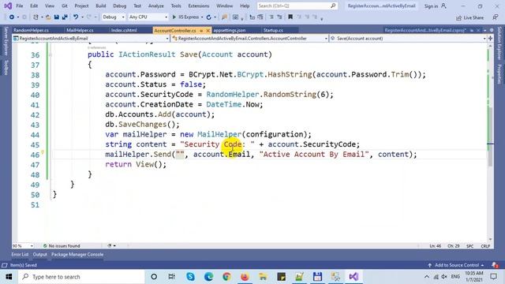Image resolution: width=505 pixels, height=284 pixels.
Task: Open the Tools menu
Action: pyautogui.click(x=176, y=6)
